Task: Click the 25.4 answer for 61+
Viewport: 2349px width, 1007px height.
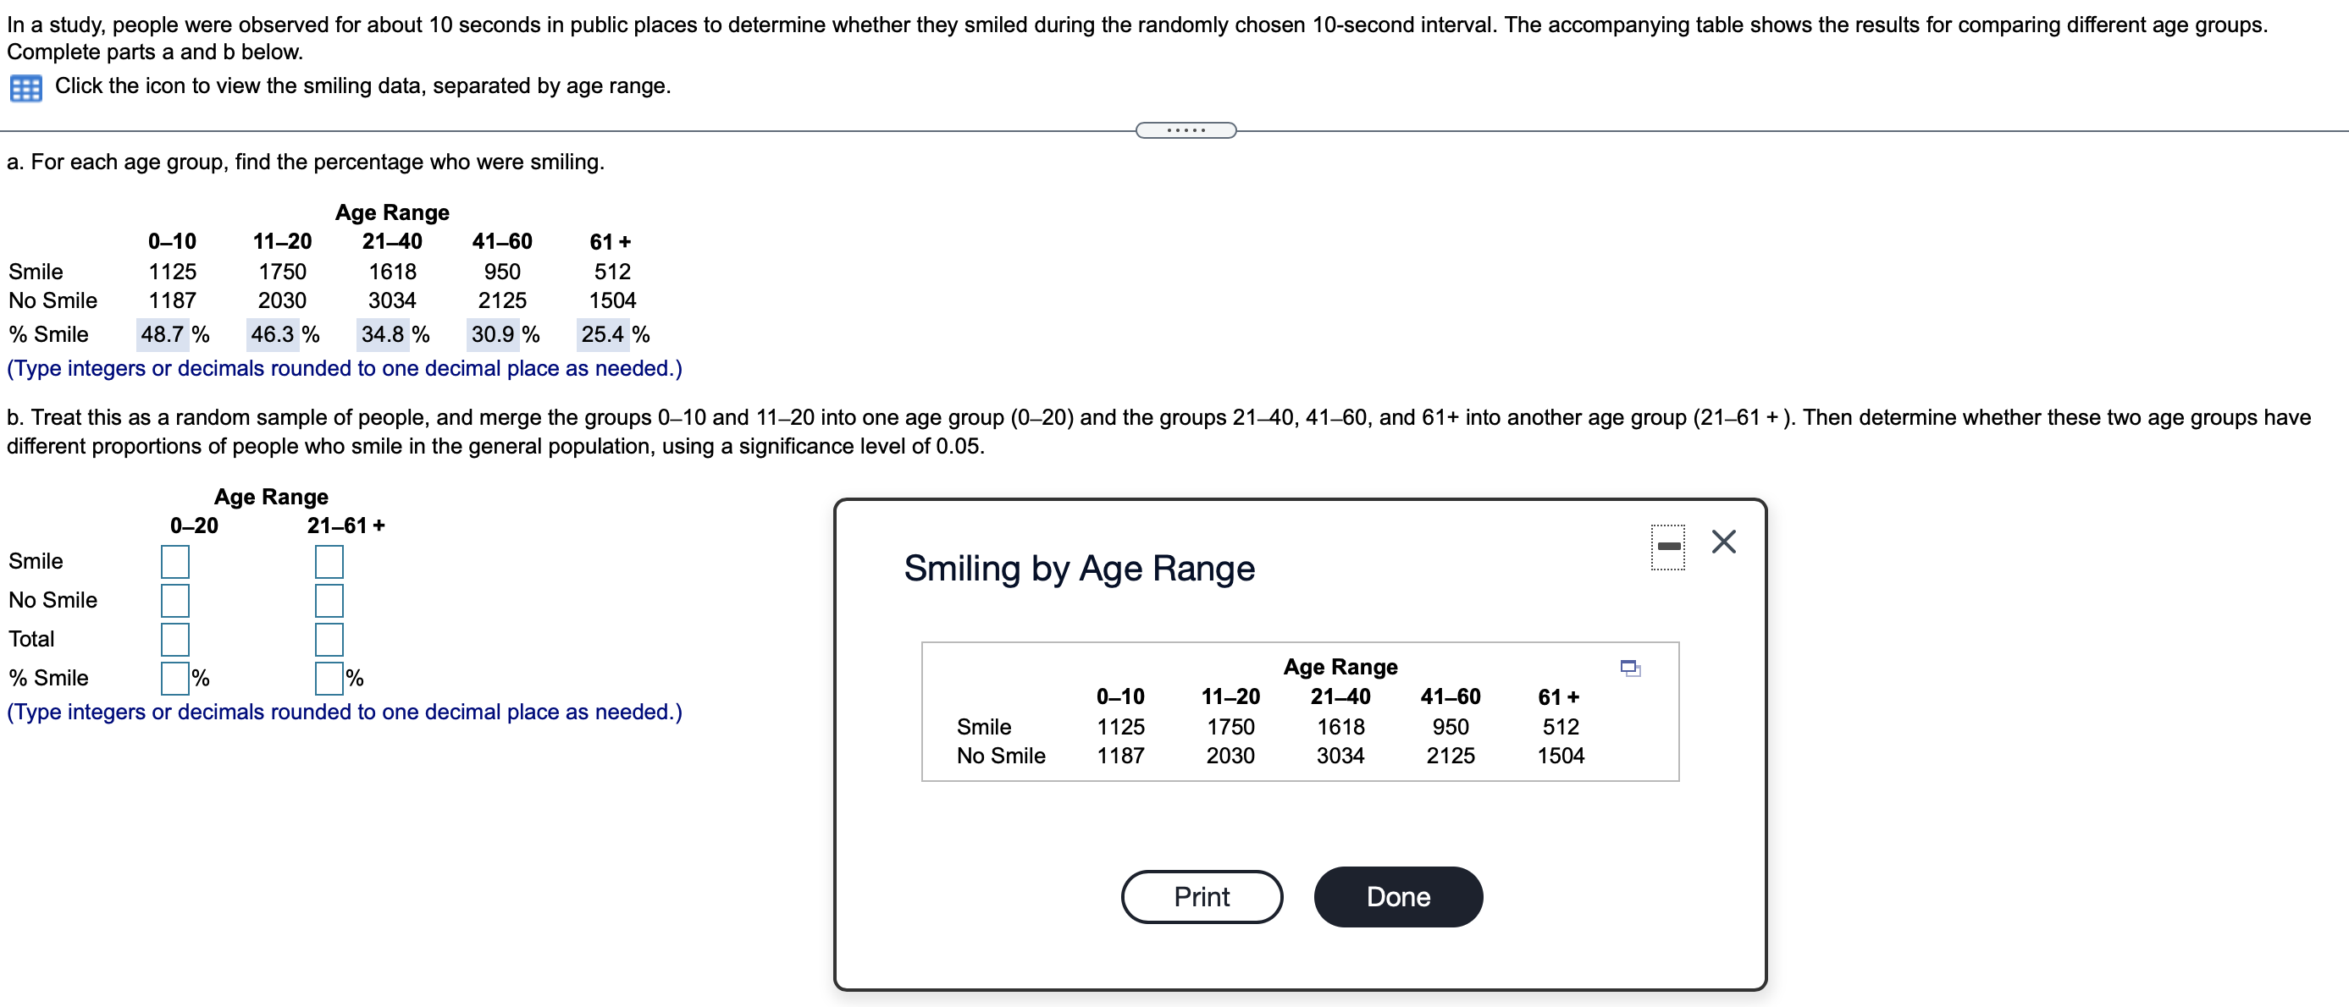Action: [x=603, y=334]
